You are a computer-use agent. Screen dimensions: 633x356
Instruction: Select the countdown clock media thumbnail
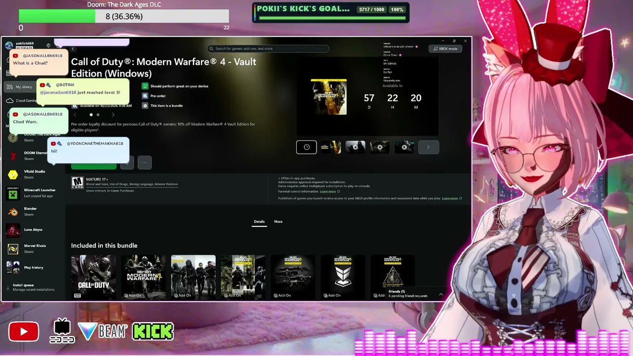[307, 147]
